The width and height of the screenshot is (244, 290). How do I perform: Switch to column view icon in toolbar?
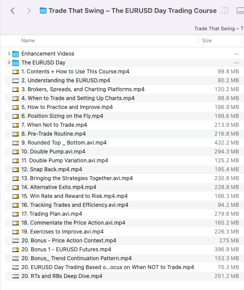224,11
